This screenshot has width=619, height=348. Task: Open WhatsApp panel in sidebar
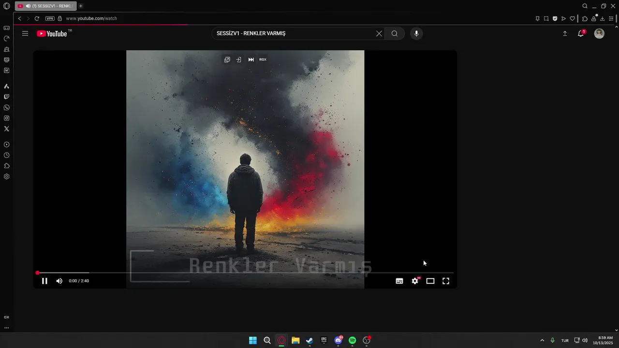tap(6, 107)
